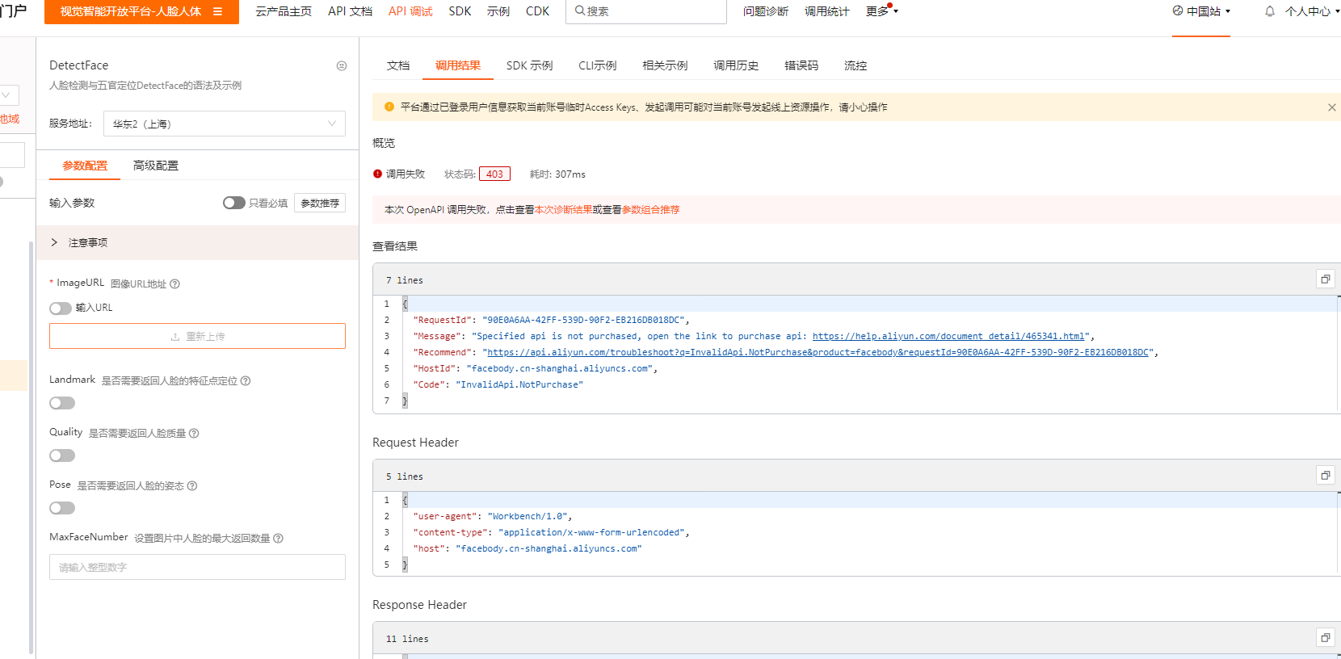Open the 服务地址 region dropdown 华东2（上海）
This screenshot has width=1341, height=659.
click(x=225, y=124)
